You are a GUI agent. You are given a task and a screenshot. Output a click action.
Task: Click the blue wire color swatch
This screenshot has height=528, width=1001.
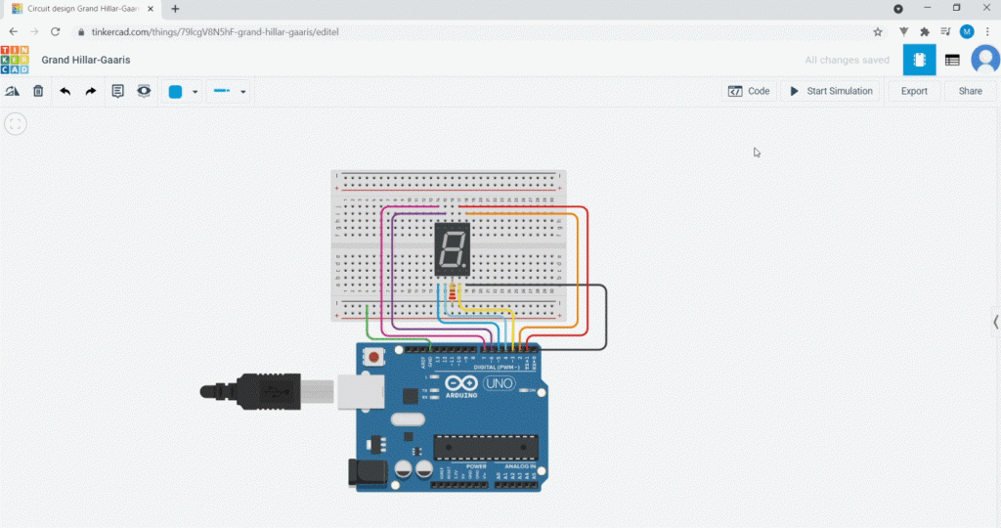click(x=176, y=91)
